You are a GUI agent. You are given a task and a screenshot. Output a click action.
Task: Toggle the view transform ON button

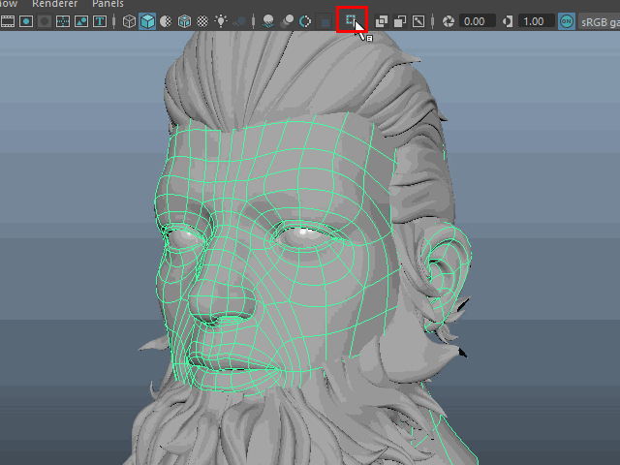(x=567, y=20)
